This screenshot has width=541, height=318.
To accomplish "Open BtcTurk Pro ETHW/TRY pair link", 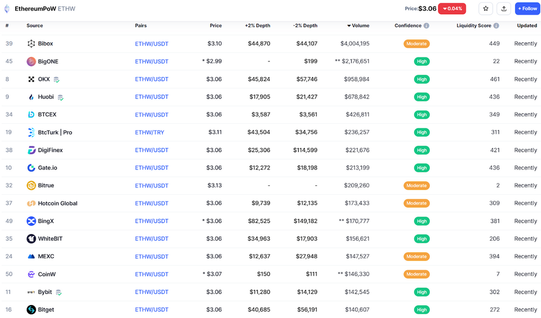I will tap(150, 132).
